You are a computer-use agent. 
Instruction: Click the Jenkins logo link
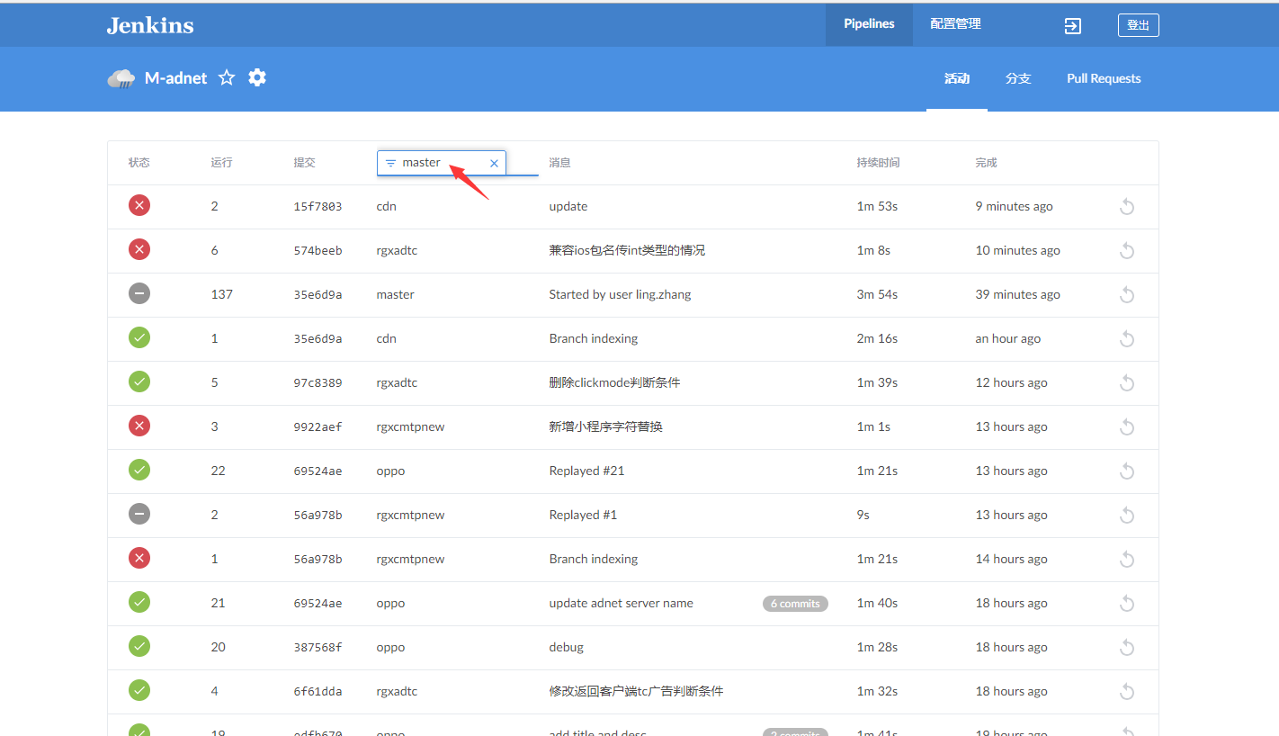(x=150, y=25)
